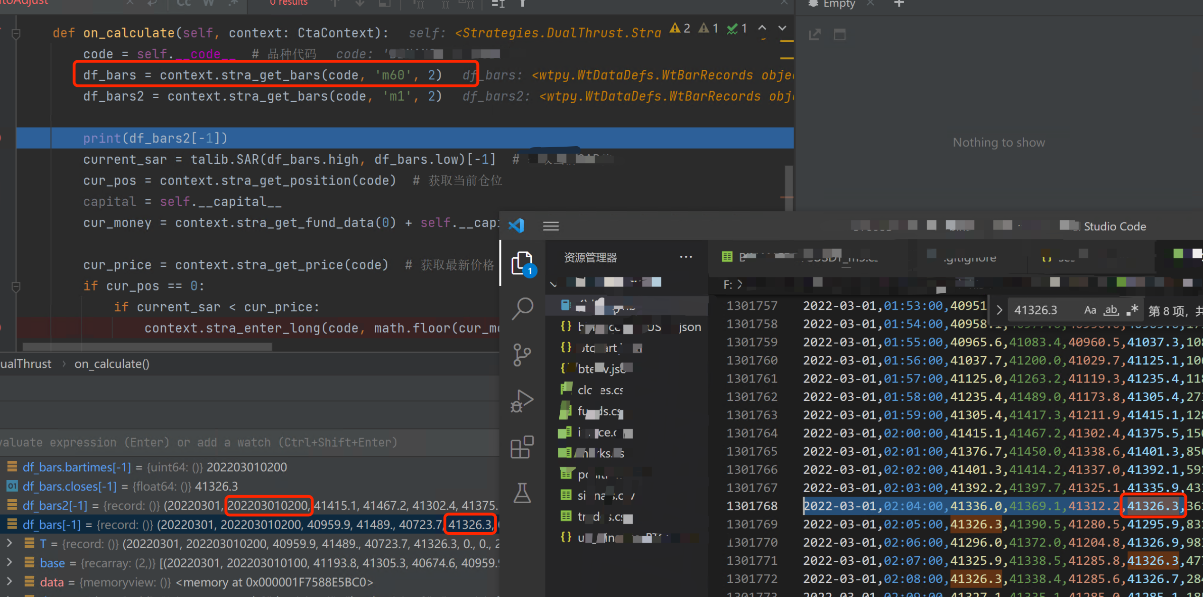The image size is (1203, 597).
Task: Open the VS Code hamburger menu
Action: 551,226
